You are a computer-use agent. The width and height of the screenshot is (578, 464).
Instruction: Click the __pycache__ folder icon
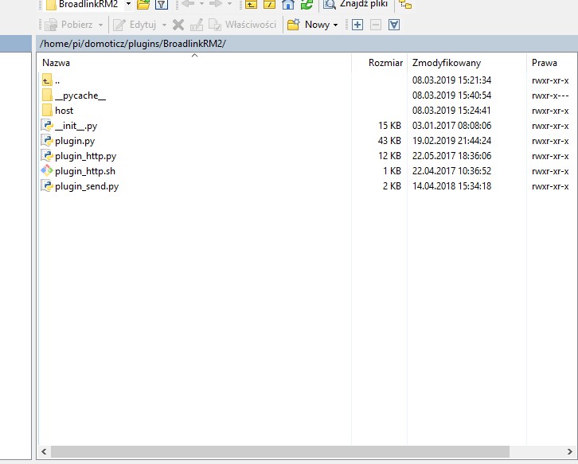click(47, 95)
